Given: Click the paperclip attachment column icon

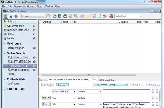Looking at the screenshot, I should [x=40, y=22].
